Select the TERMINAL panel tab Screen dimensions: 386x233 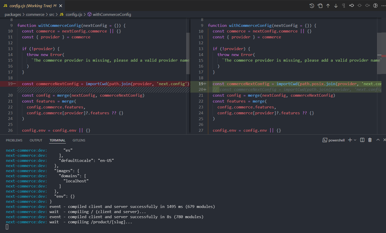coord(57,140)
